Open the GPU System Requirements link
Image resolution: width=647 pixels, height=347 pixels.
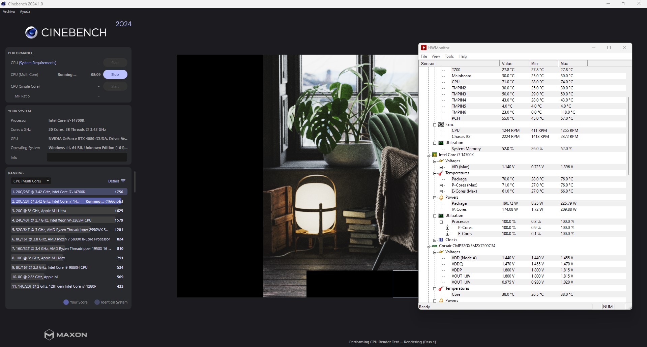coord(37,63)
